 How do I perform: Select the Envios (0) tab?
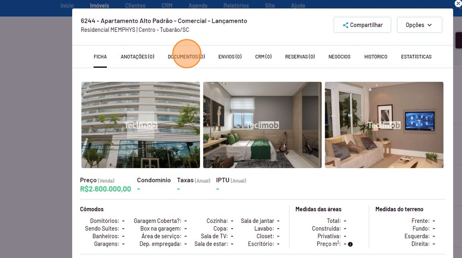[x=230, y=57]
